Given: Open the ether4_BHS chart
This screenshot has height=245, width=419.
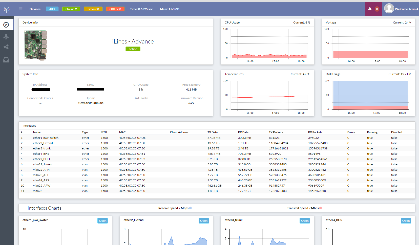Looking at the screenshot, I should [406, 221].
